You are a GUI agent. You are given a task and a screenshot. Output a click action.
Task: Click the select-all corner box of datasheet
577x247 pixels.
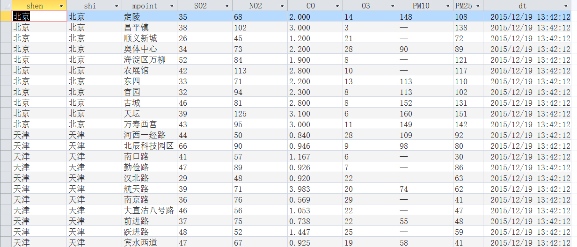point(6,6)
